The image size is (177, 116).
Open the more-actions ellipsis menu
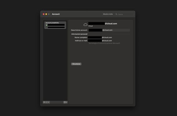[65, 102]
